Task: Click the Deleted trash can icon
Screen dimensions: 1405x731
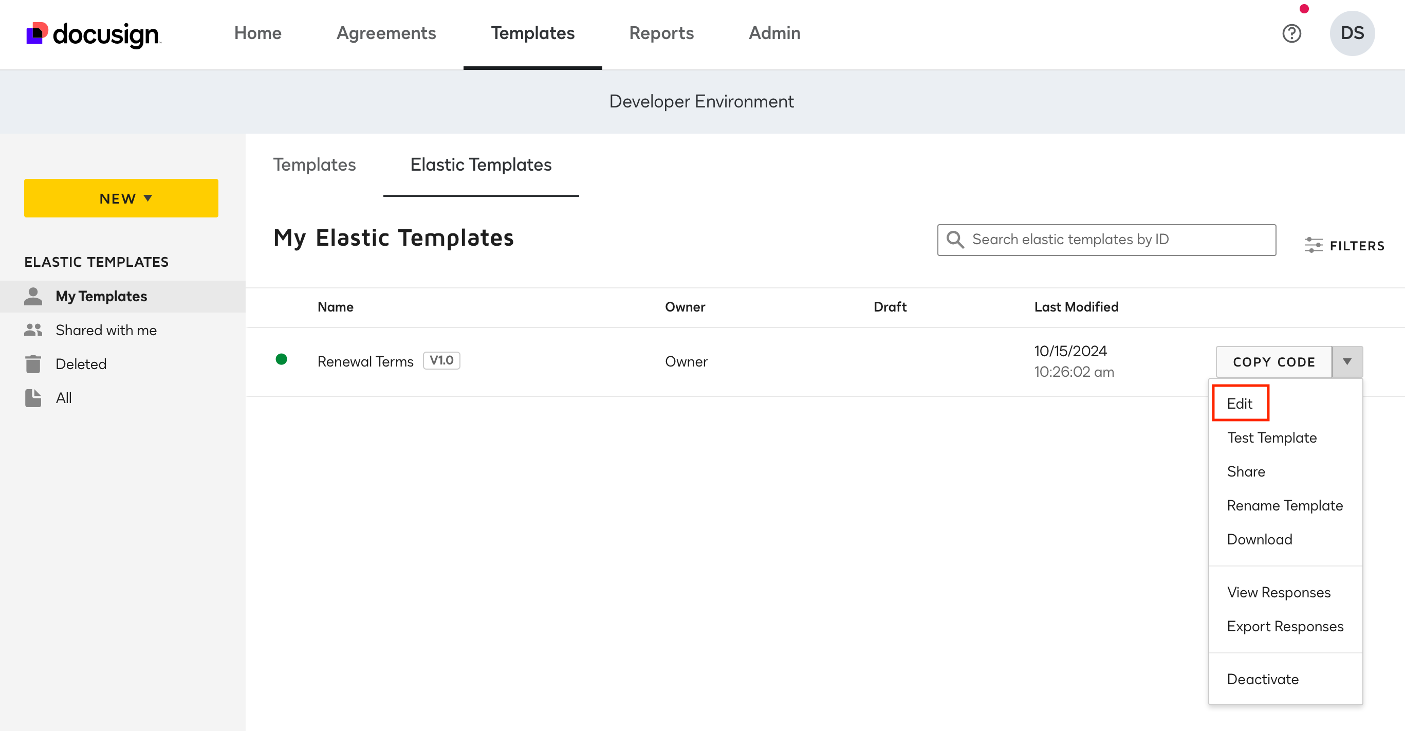Action: pos(33,364)
